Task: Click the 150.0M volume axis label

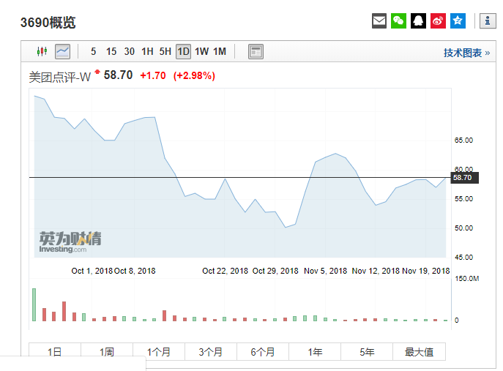Action: 466,278
